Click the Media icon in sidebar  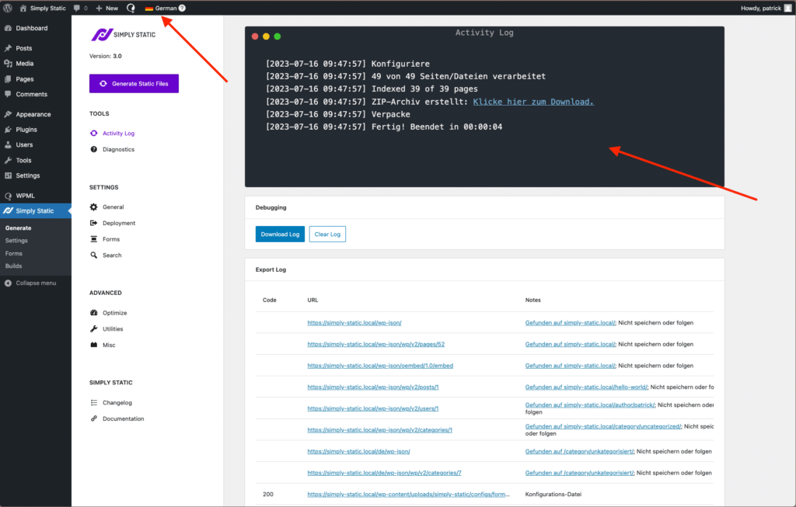click(8, 64)
